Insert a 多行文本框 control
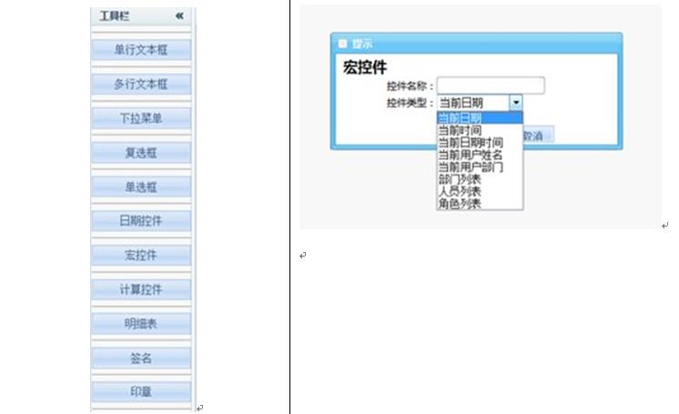679x414 pixels. (x=141, y=84)
